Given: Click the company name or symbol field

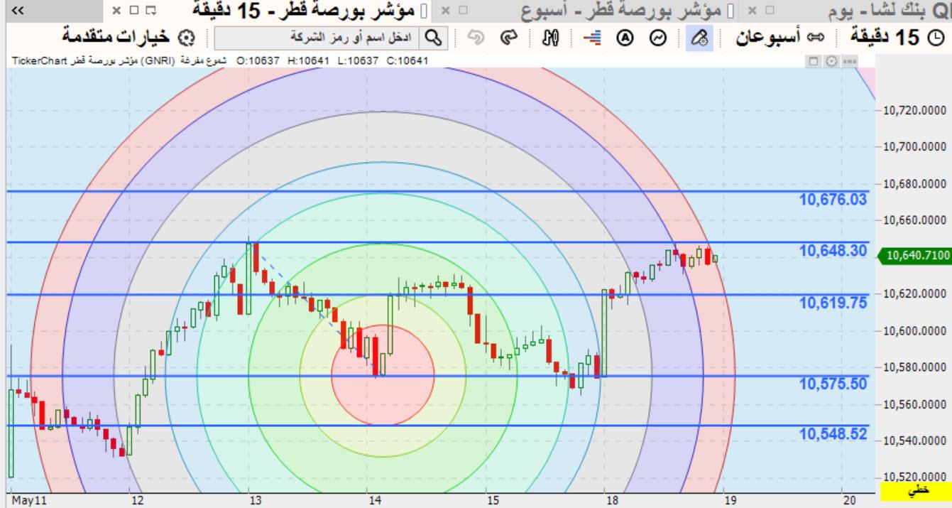Looking at the screenshot, I should 317,37.
